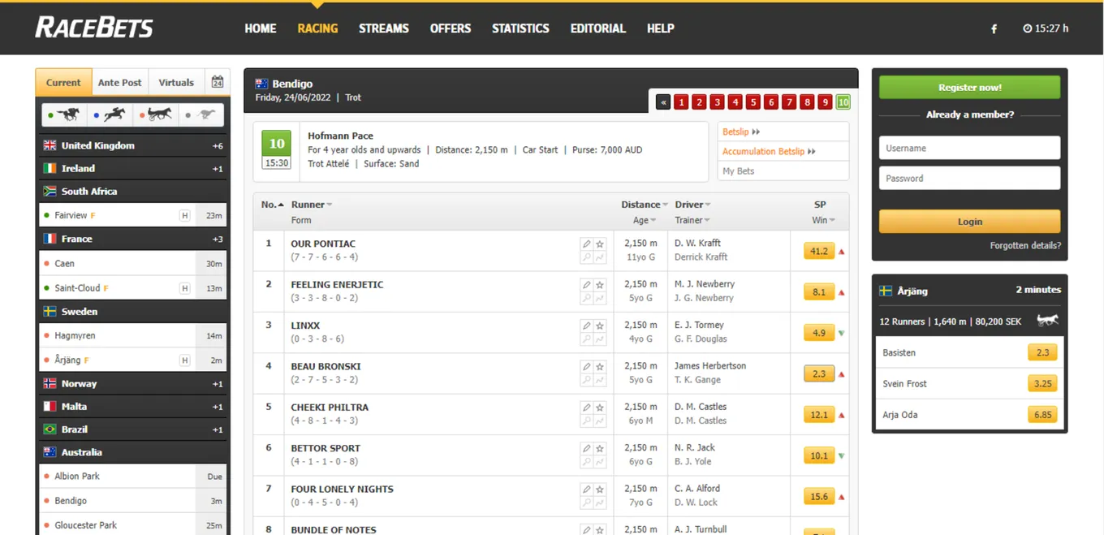Expand United Kingdom meetings list
1104x535 pixels.
tap(132, 146)
